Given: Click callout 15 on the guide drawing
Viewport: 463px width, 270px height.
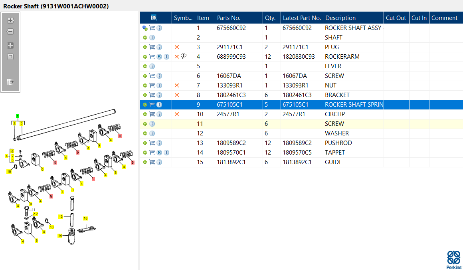Looking at the screenshot, I should 85,218.
